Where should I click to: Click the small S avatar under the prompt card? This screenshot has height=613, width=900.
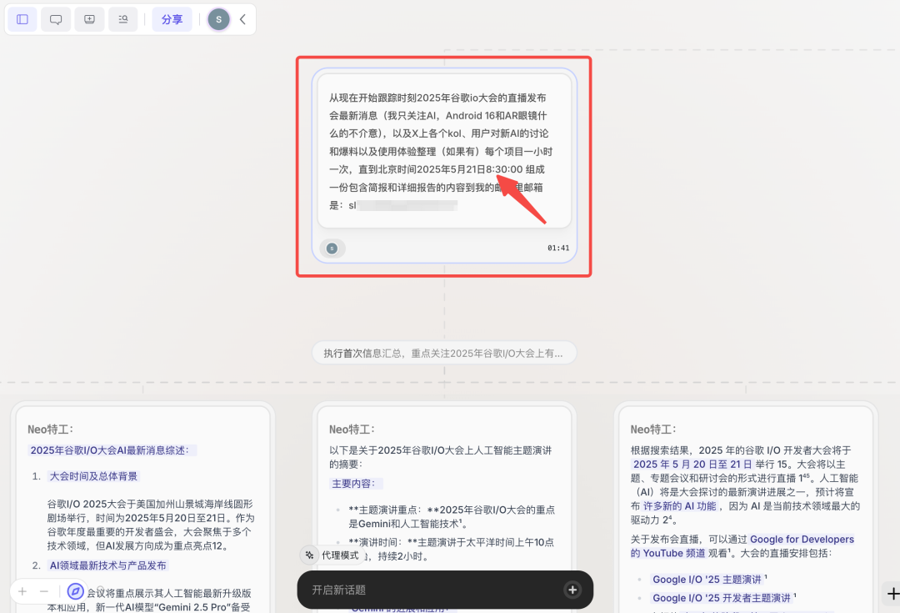coord(332,249)
